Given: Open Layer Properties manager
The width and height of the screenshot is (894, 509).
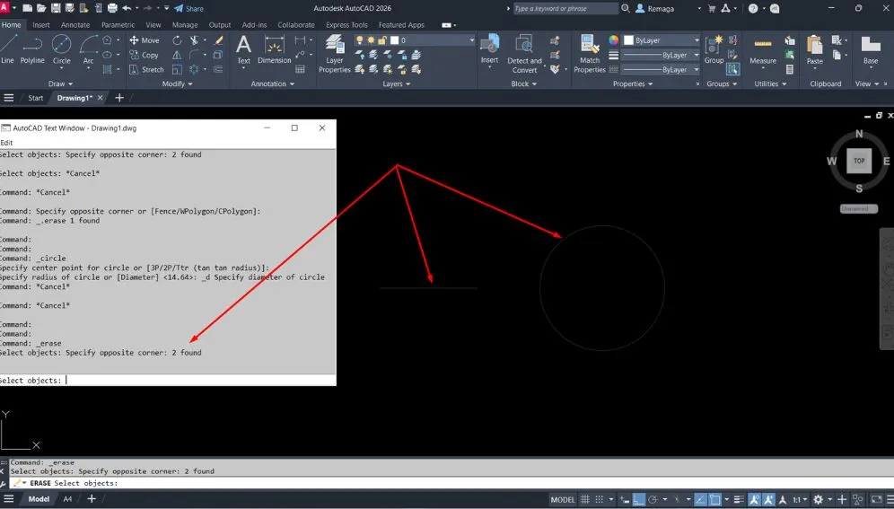Looking at the screenshot, I should pos(335,53).
